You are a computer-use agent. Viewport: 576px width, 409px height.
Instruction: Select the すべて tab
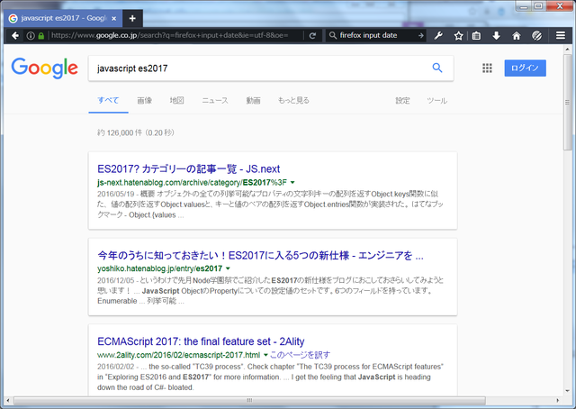pyautogui.click(x=108, y=100)
